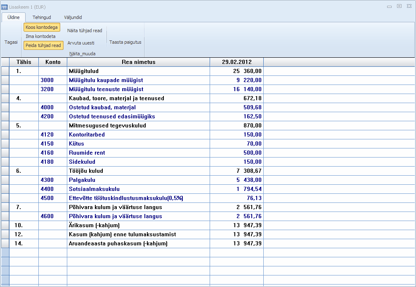Image resolution: width=416 pixels, height=287 pixels.
Task: Select the Kütus row
Action: click(139, 143)
